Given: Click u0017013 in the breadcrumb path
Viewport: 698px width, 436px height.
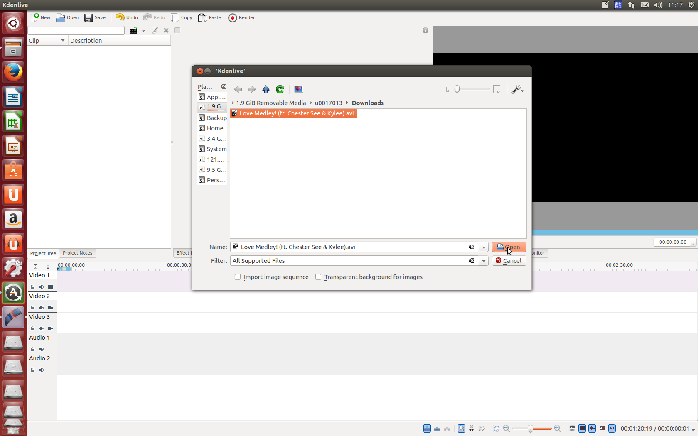Looking at the screenshot, I should point(328,103).
